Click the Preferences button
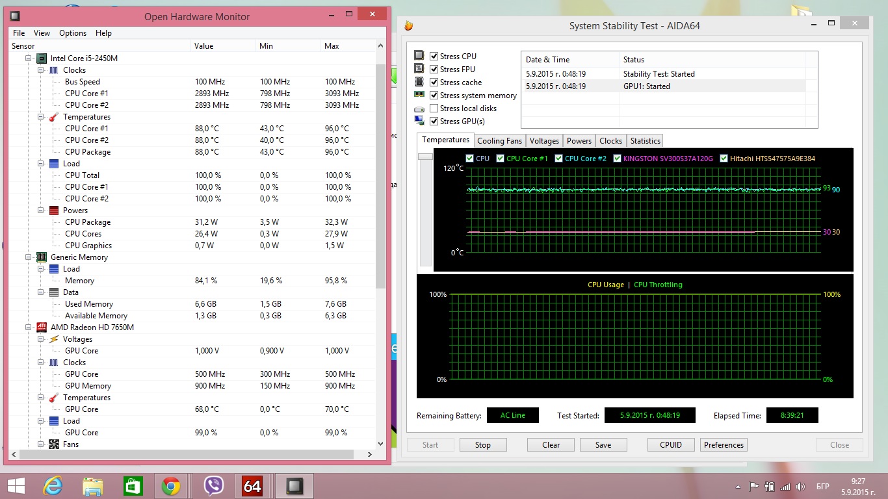The image size is (888, 499). coord(724,445)
